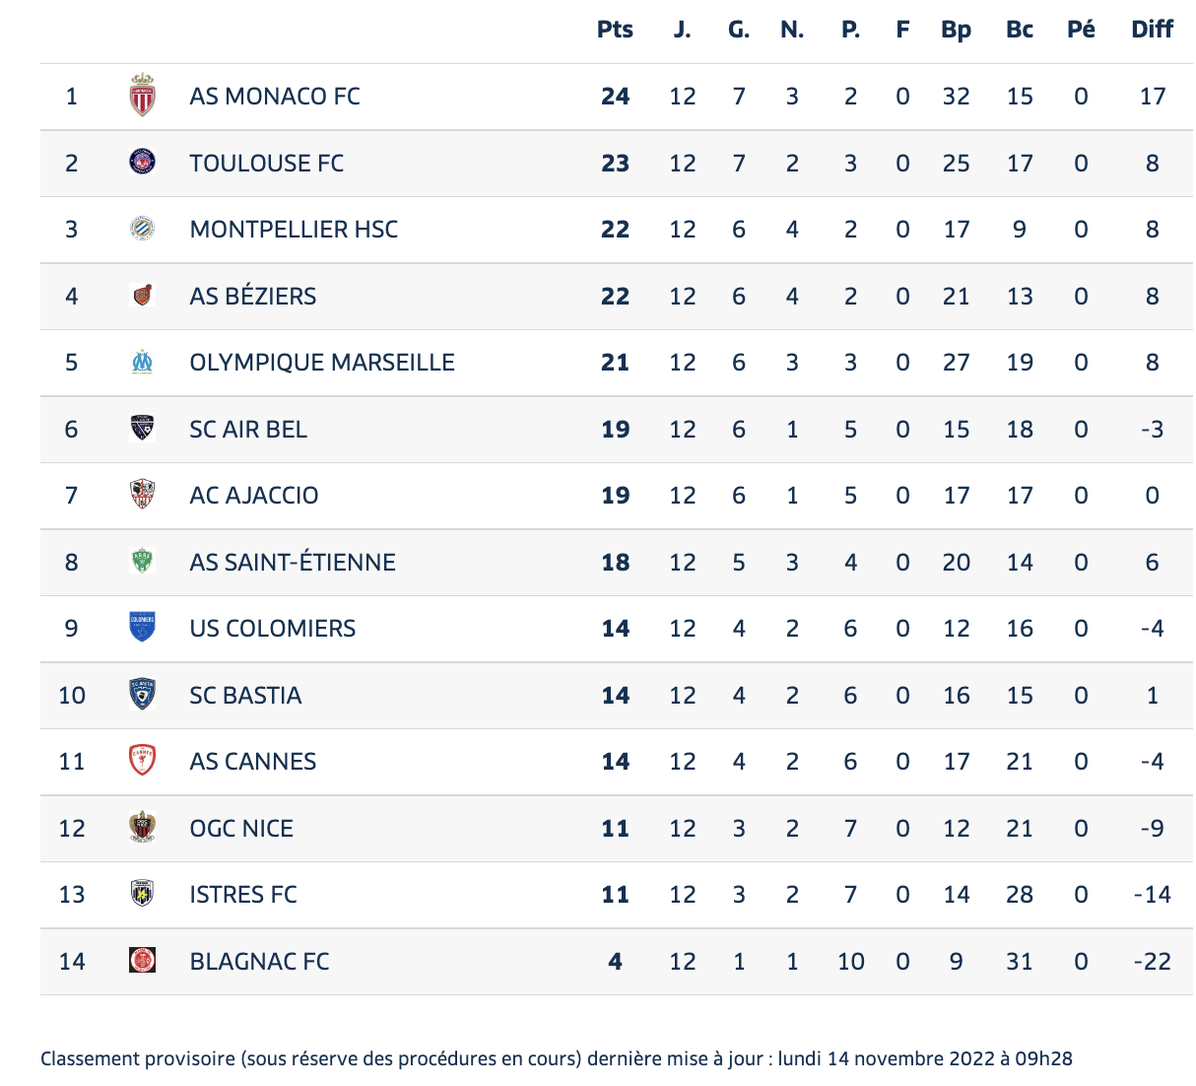The width and height of the screenshot is (1196, 1086).
Task: Click the Diff column header
Action: click(x=1152, y=30)
